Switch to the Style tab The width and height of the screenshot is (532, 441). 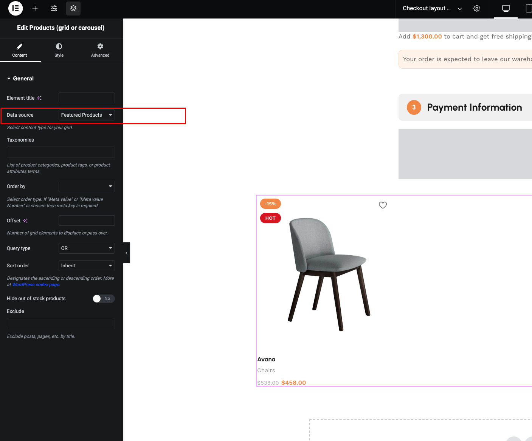(59, 50)
